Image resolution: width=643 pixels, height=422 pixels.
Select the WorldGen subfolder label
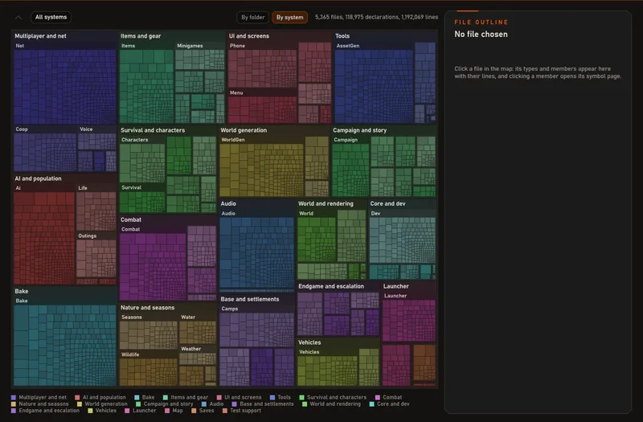[233, 139]
